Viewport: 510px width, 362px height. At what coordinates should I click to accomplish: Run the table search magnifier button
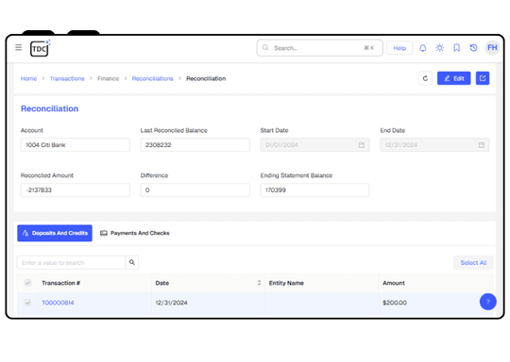click(132, 262)
